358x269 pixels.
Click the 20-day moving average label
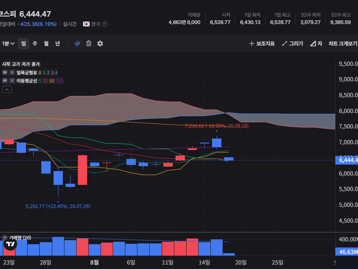(x=45, y=81)
